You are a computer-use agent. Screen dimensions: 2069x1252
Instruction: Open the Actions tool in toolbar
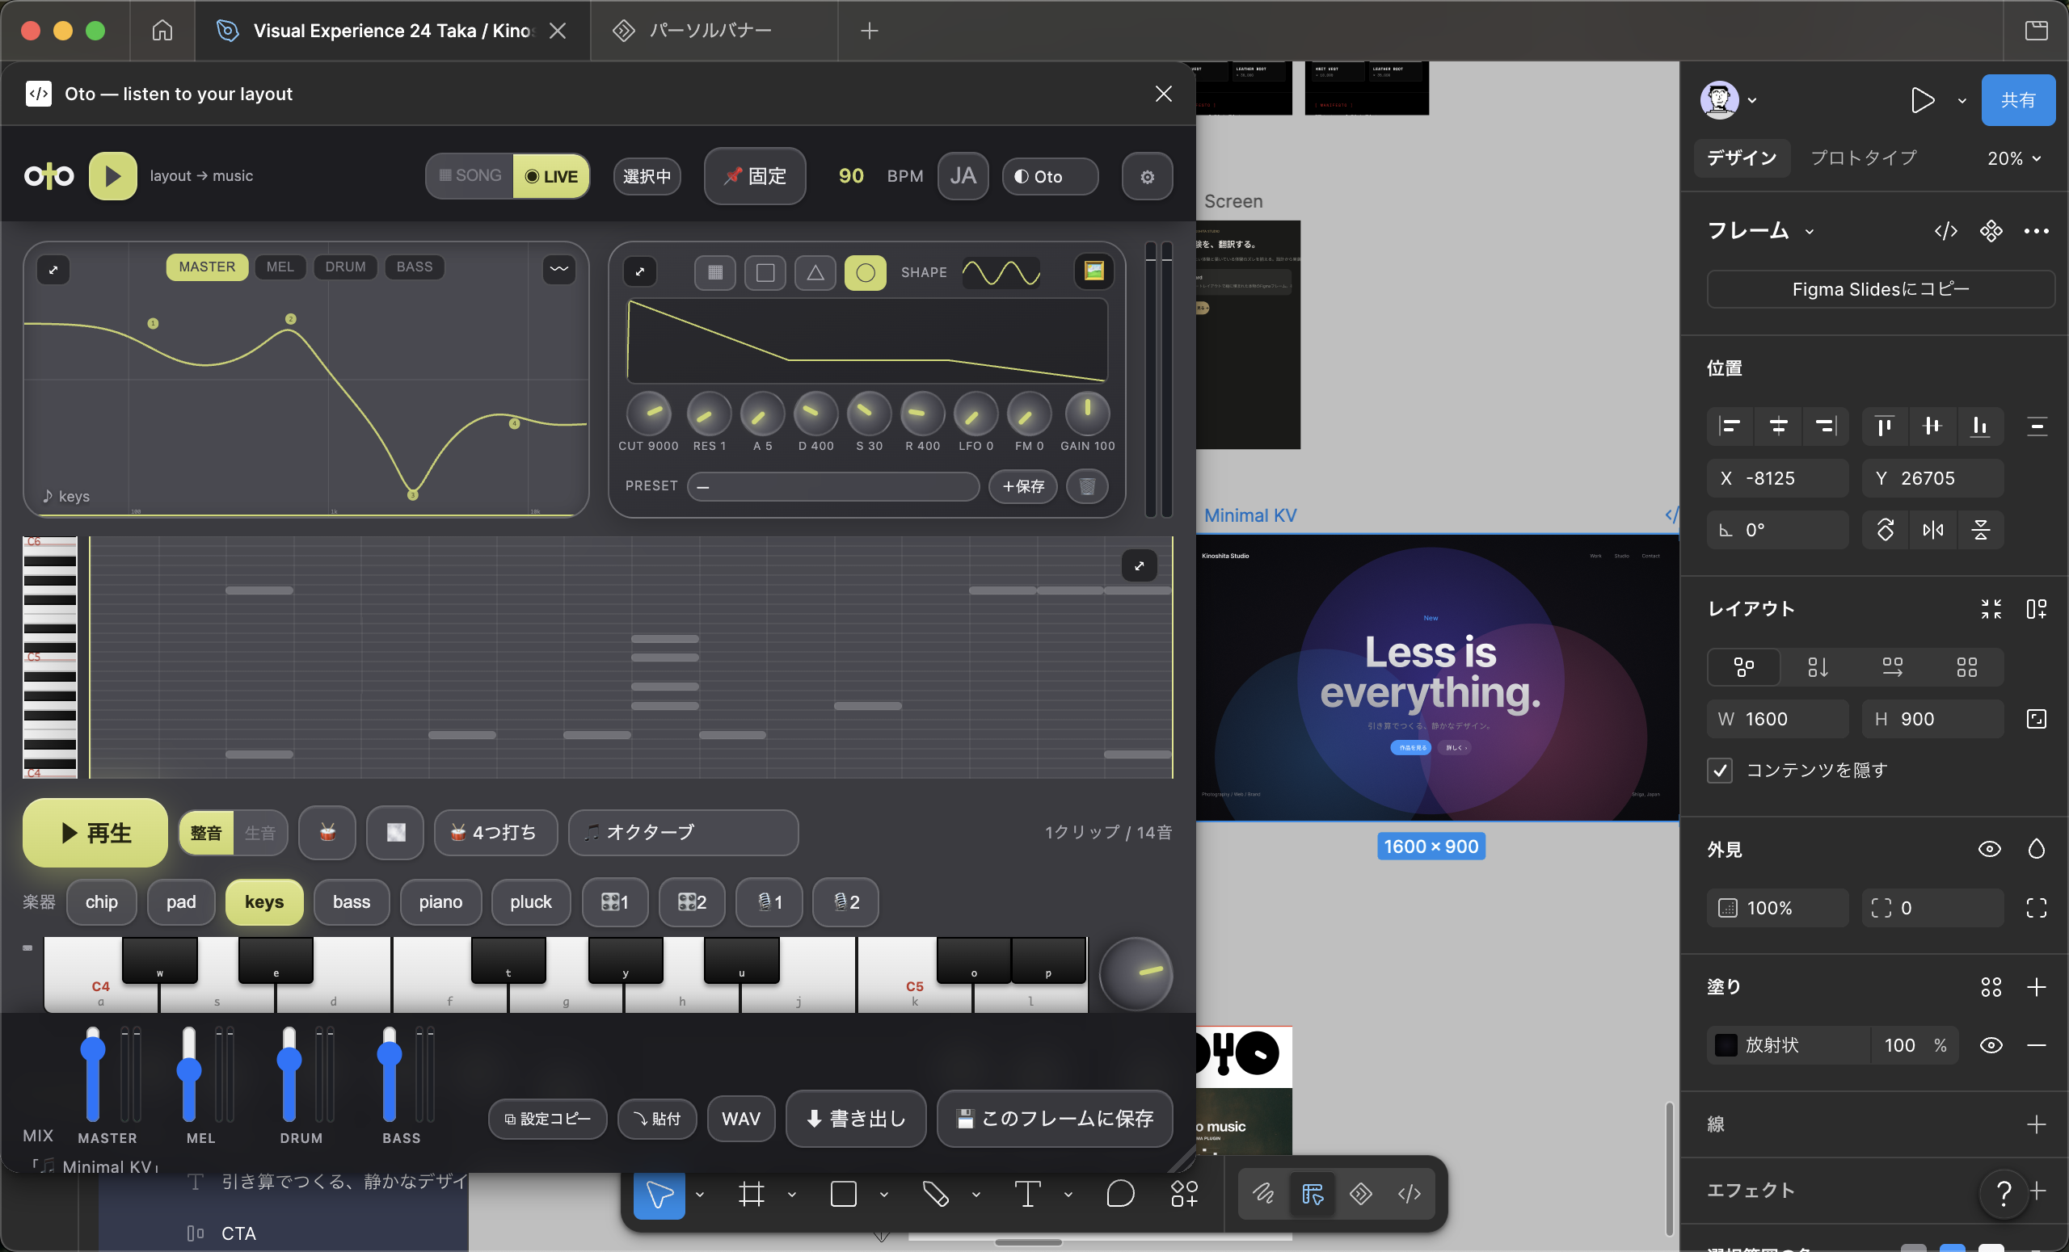1185,1193
